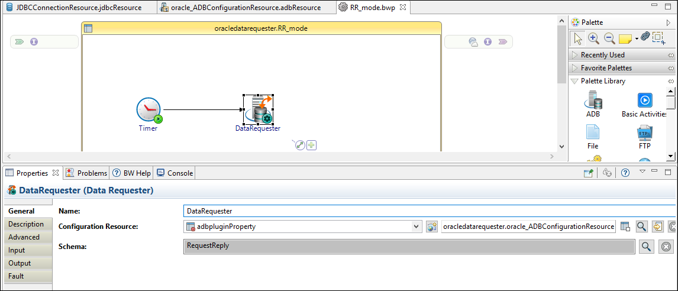The width and height of the screenshot is (678, 291).
Task: Select the Link chain tool in Palette
Action: point(645,37)
